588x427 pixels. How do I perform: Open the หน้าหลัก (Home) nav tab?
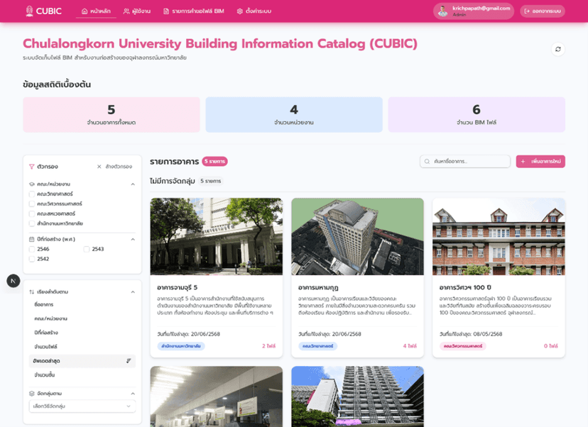tap(96, 11)
